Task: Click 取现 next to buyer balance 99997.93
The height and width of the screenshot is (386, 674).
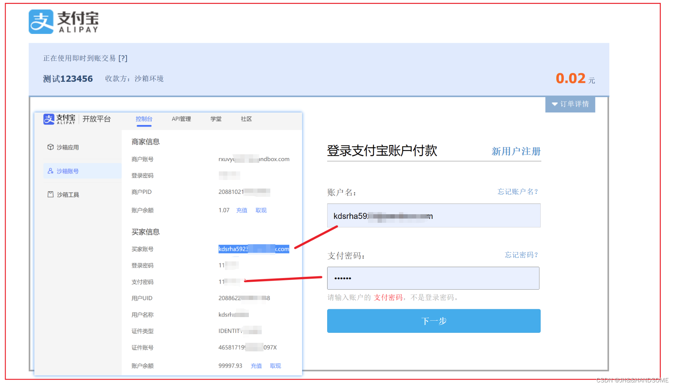Action: tap(275, 366)
